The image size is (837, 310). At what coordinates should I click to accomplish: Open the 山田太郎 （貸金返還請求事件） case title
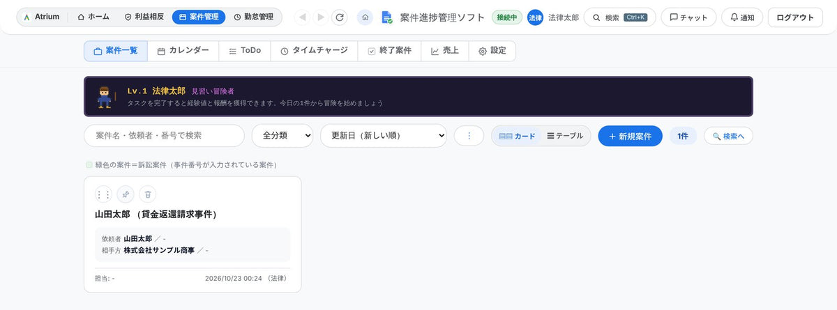pyautogui.click(x=156, y=214)
